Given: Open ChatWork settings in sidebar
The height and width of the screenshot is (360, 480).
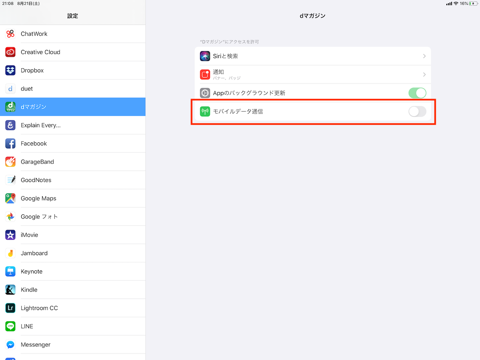Looking at the screenshot, I should [73, 34].
